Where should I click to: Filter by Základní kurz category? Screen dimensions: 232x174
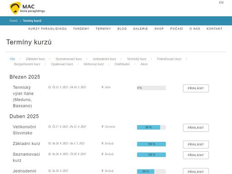click(x=35, y=59)
